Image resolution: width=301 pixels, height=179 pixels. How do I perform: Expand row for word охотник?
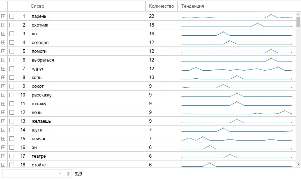[3, 25]
